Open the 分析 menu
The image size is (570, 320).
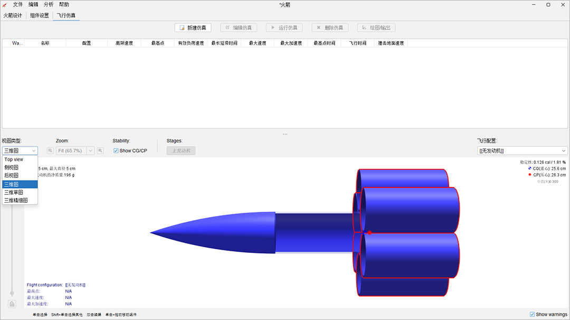pos(49,4)
